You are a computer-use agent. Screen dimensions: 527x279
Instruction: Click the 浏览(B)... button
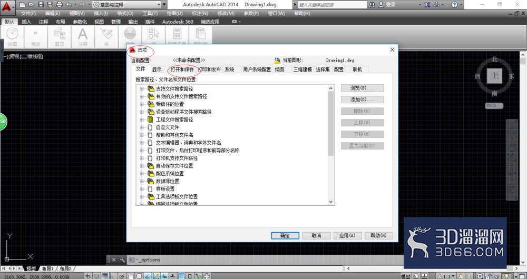(363, 88)
